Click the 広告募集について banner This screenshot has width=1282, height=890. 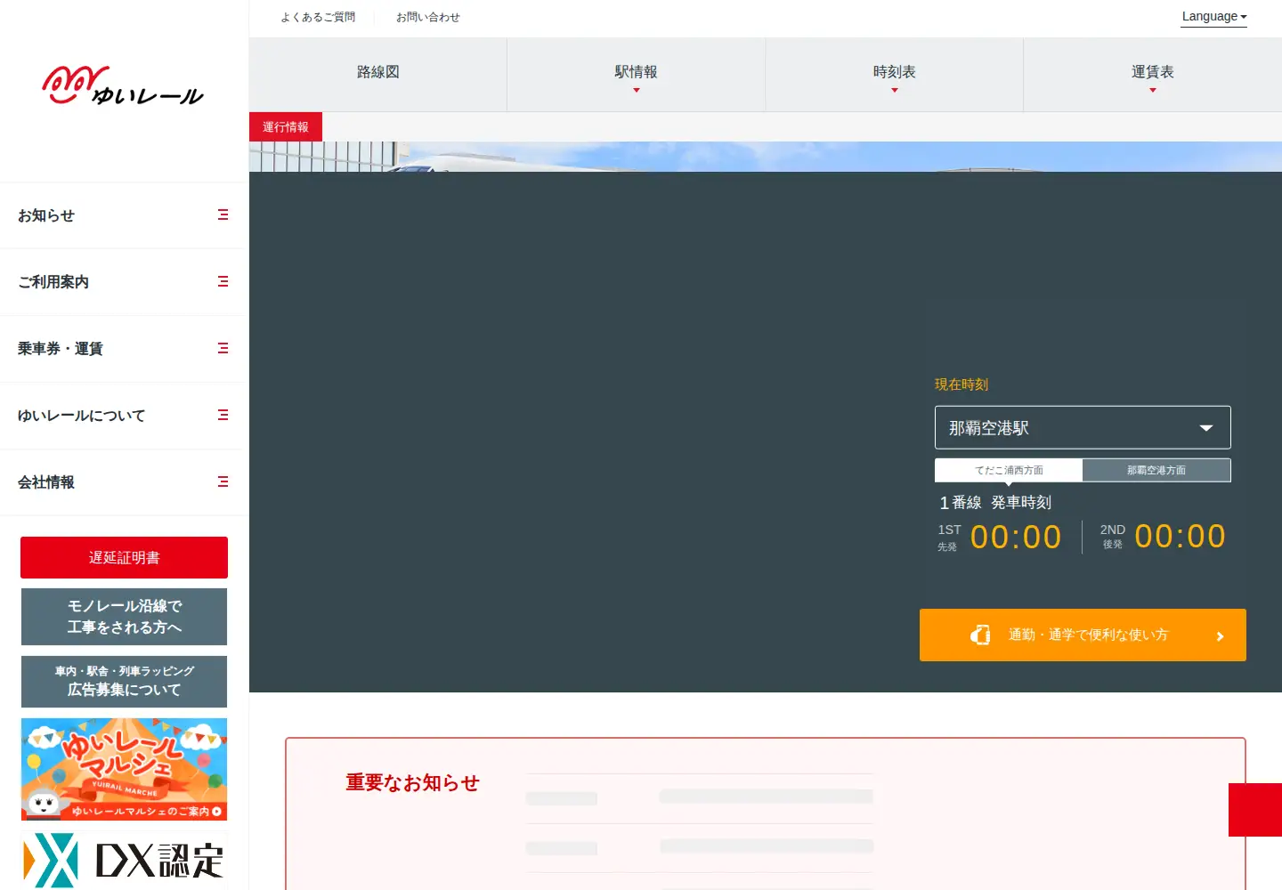[124, 682]
